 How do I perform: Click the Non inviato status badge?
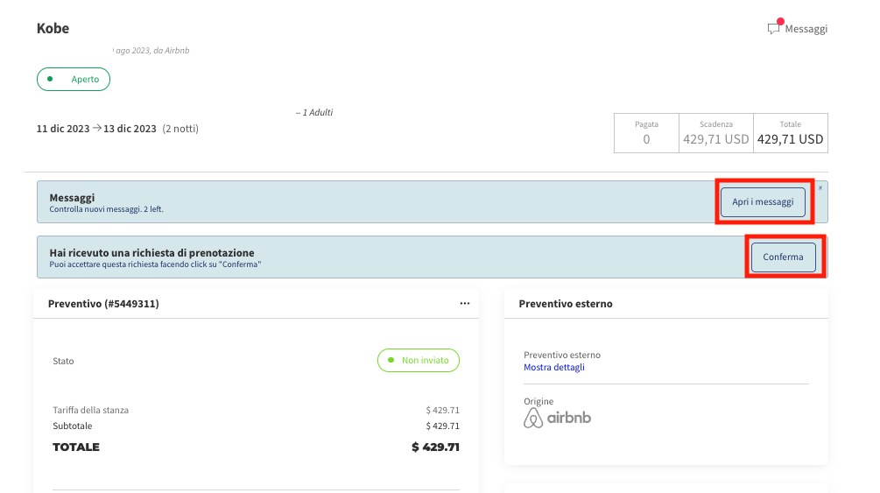[x=419, y=361]
